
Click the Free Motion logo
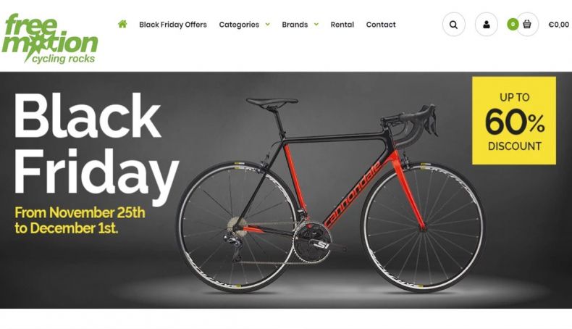(50, 38)
